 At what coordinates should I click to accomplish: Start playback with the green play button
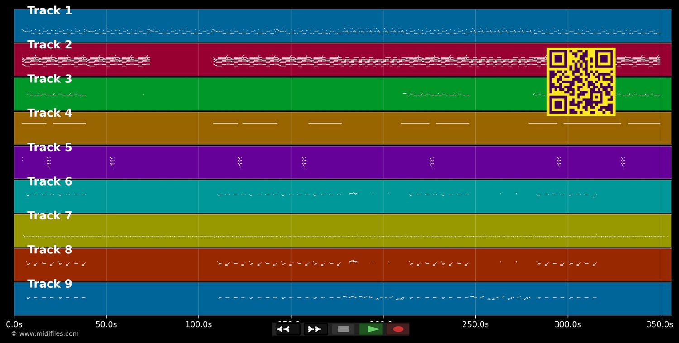(x=371, y=329)
